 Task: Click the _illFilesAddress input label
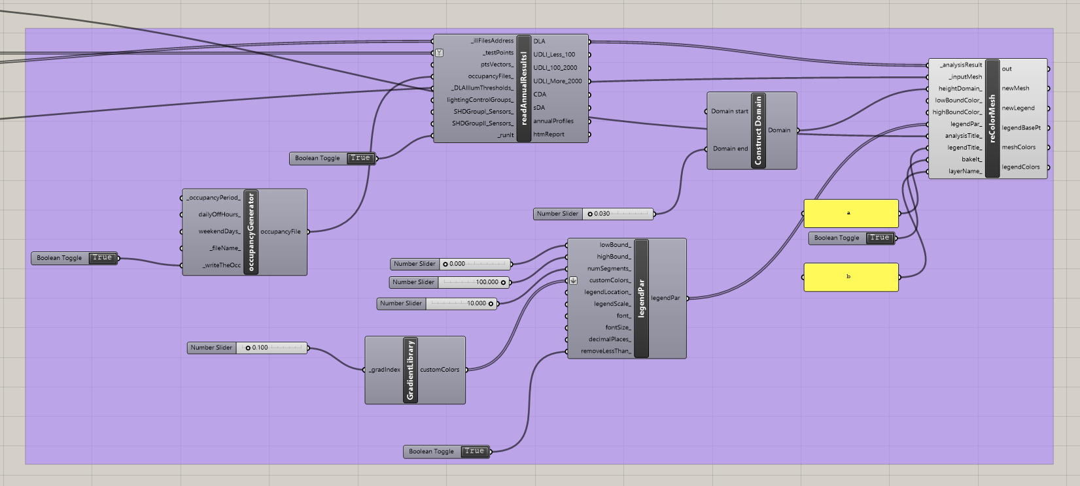coord(492,40)
